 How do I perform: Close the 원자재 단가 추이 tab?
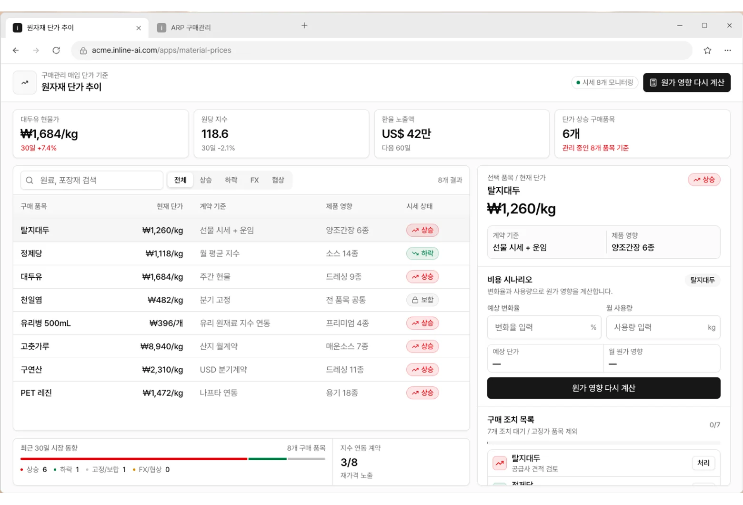point(139,28)
